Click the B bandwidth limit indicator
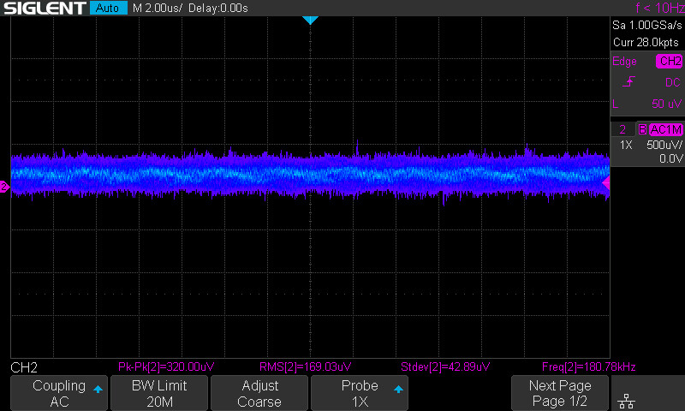 click(x=642, y=129)
